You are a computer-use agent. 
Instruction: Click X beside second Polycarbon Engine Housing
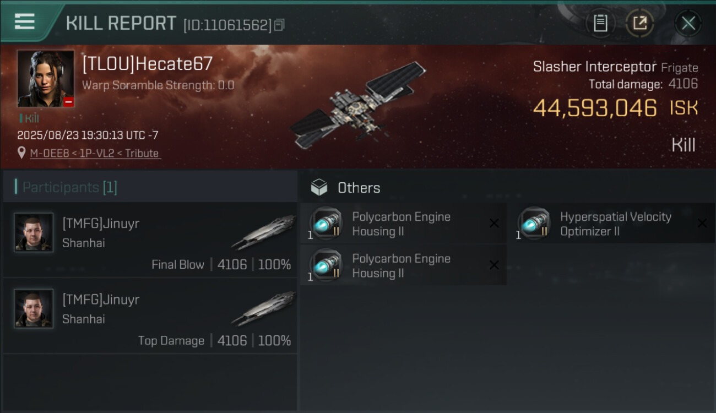494,265
